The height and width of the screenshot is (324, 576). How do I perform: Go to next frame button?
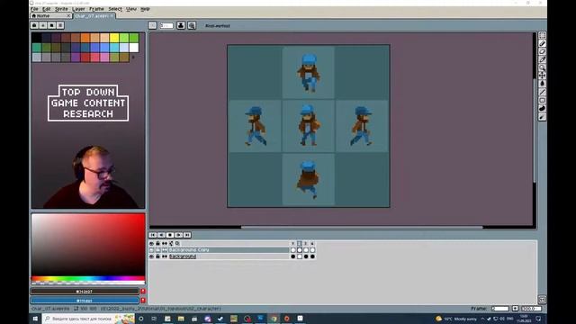coord(178,235)
